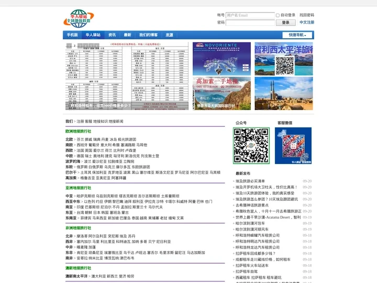Click 以色列 in the 西亚中东 row

coord(89,201)
